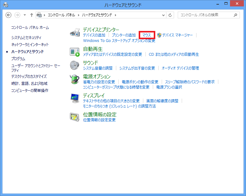The width and height of the screenshot is (246, 196).
Task: Click the Sound (サウンド) speaker icon
Action: coord(75,65)
